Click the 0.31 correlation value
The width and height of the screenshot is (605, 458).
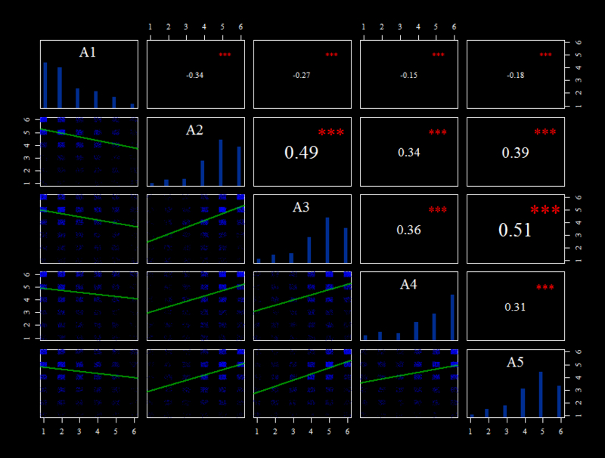(x=515, y=308)
